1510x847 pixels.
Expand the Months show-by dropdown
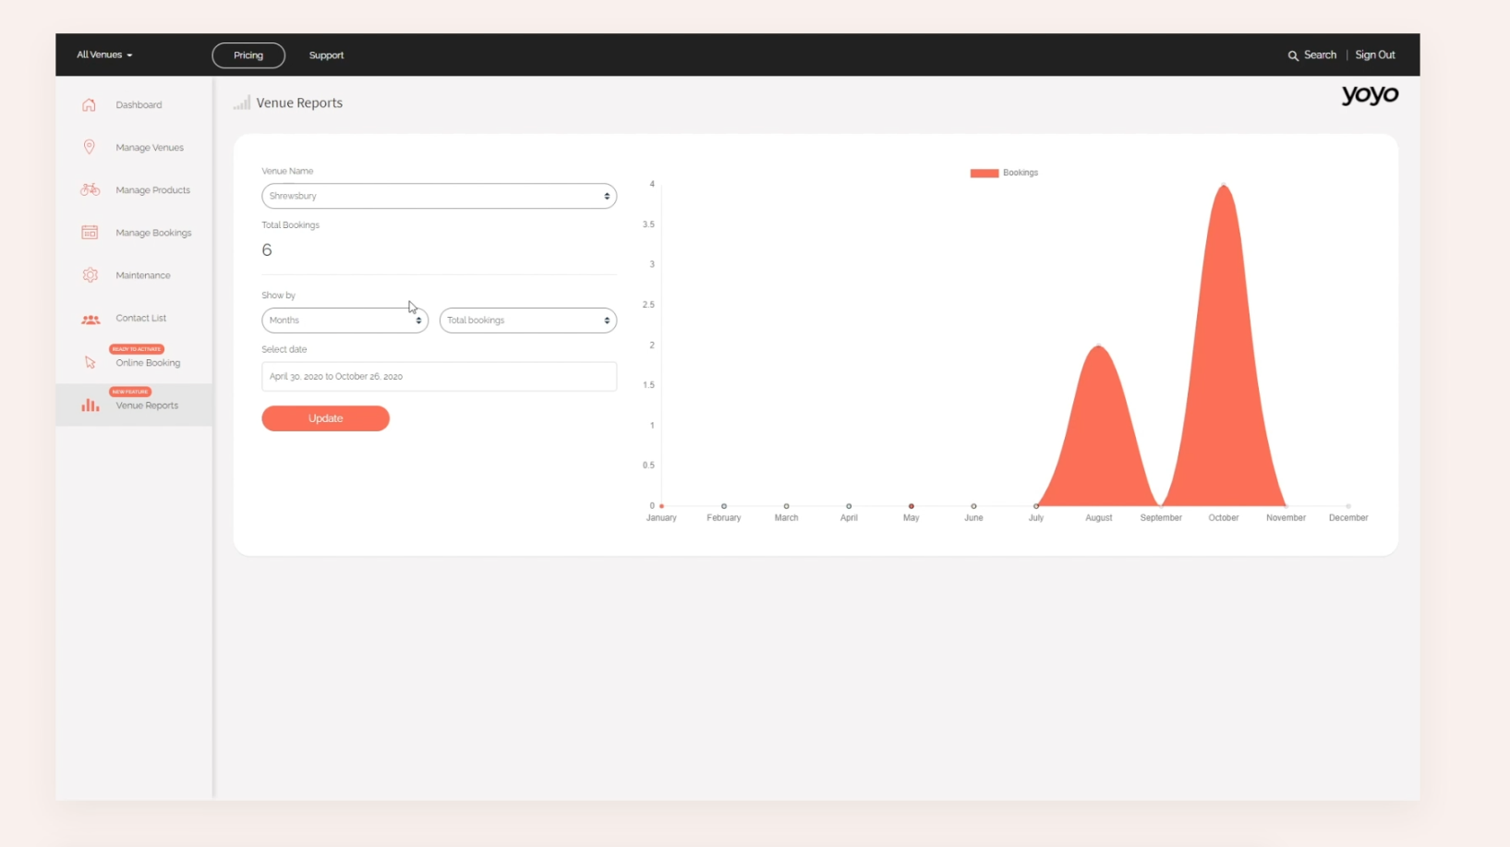tap(344, 321)
